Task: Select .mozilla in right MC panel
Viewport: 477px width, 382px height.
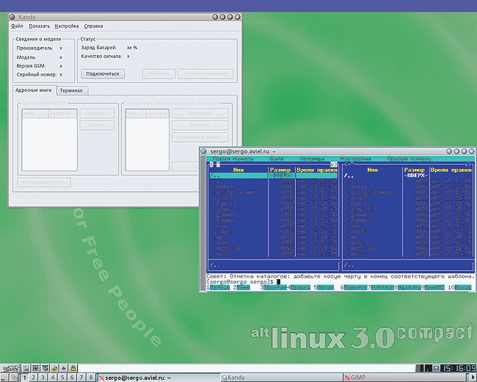Action: pos(359,248)
